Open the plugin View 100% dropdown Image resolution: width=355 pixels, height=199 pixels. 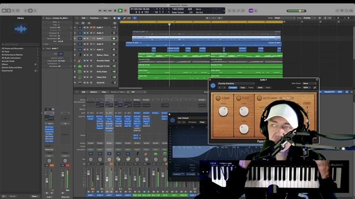[307, 87]
